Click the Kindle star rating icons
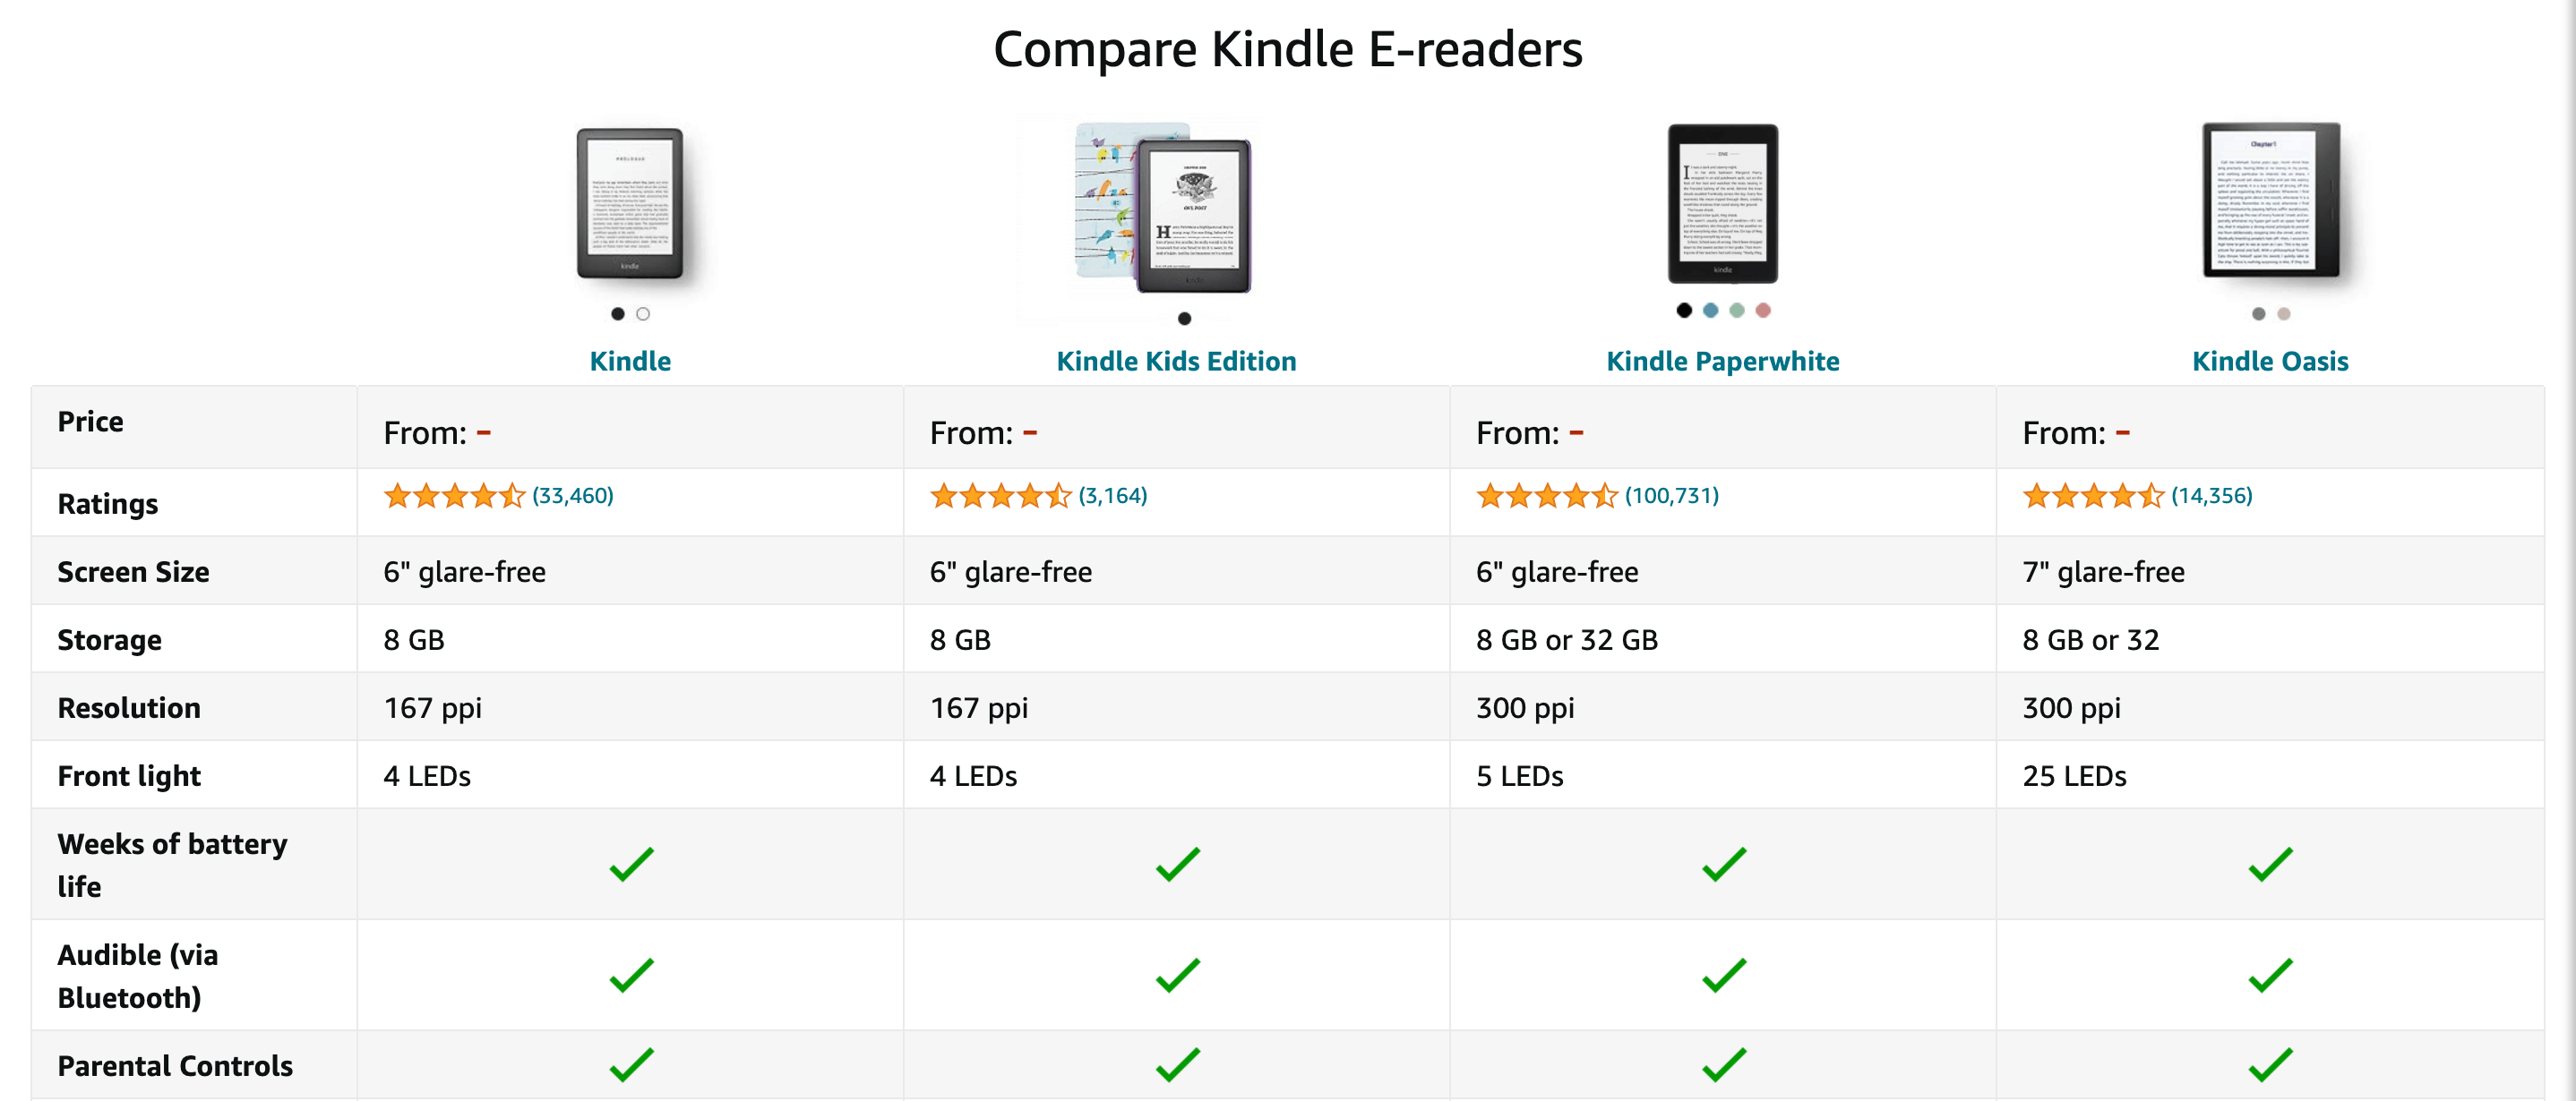The image size is (2576, 1101). 454,496
